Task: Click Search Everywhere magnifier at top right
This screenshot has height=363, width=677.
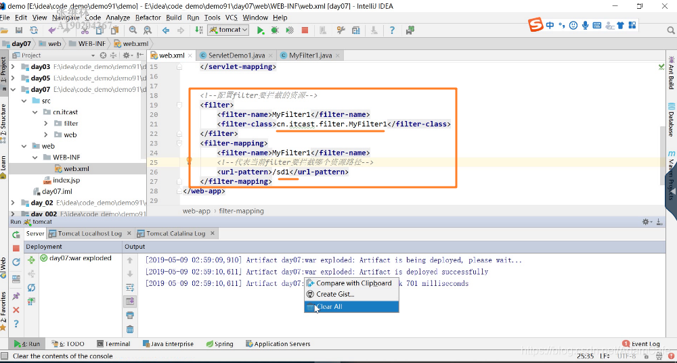Action: [670, 30]
